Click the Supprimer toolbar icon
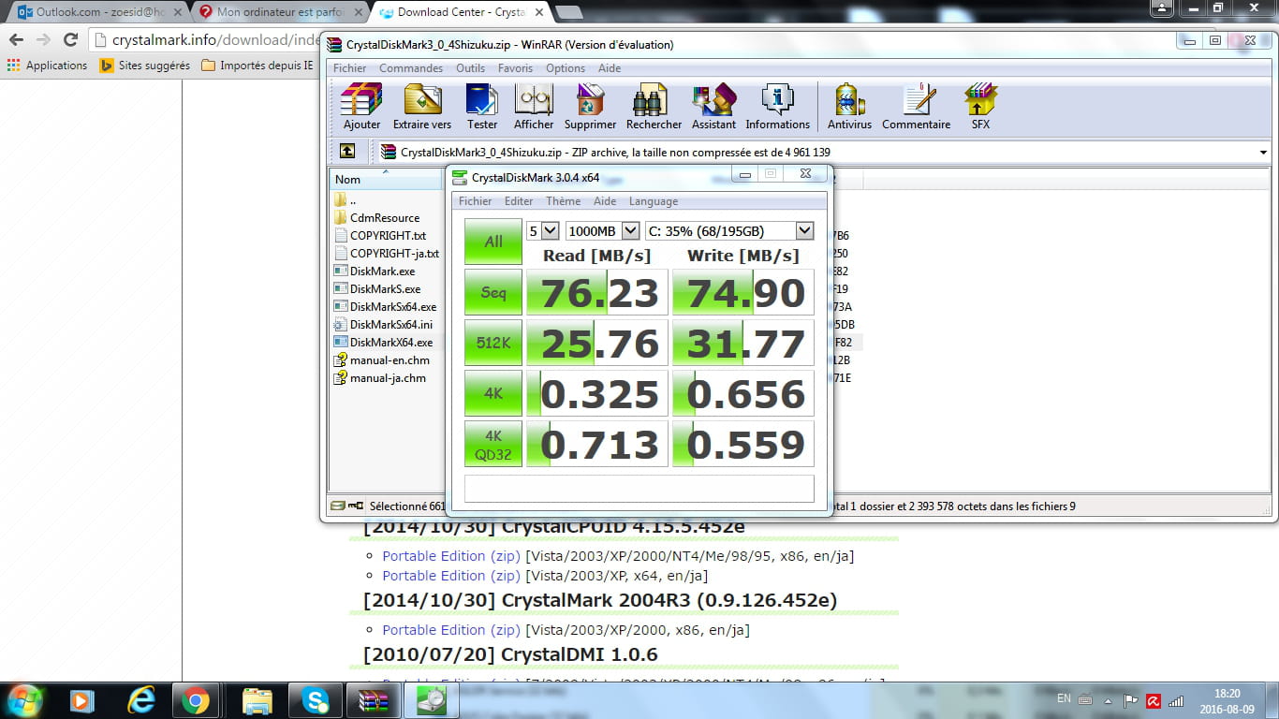 590,106
